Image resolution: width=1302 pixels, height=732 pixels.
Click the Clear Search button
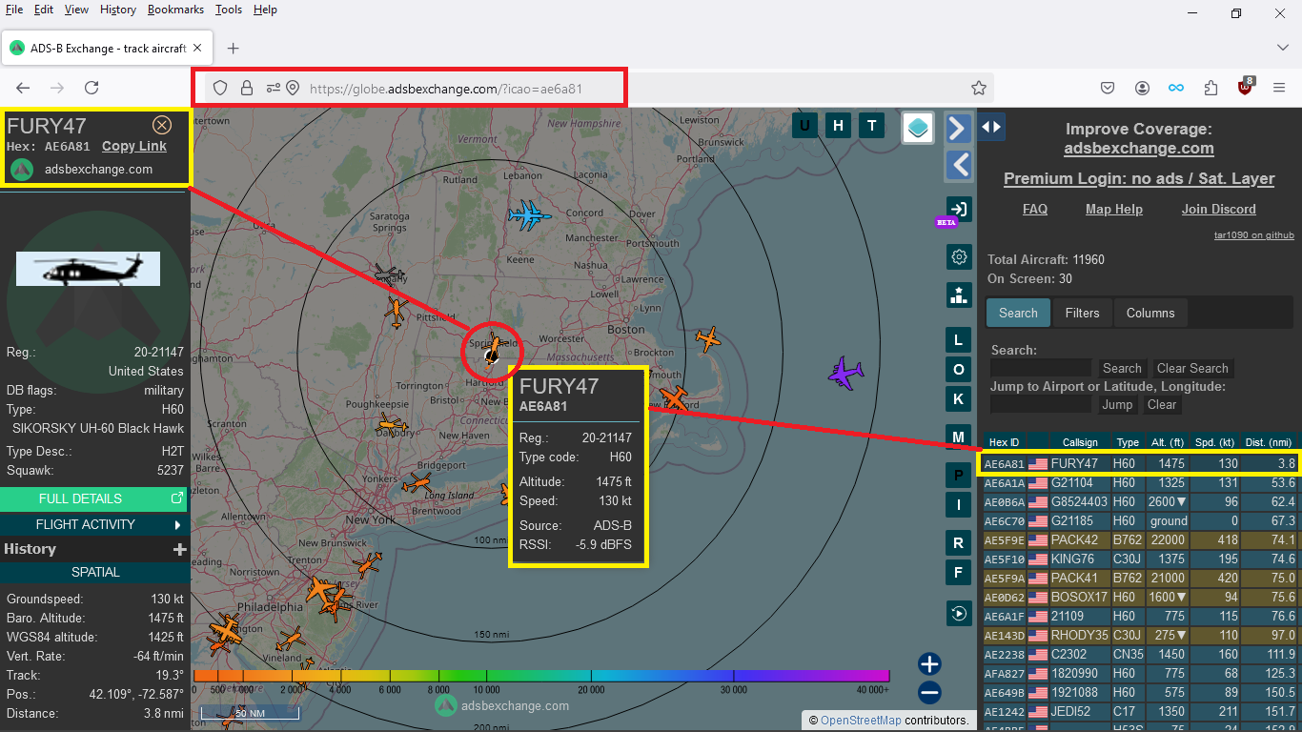coord(1192,368)
